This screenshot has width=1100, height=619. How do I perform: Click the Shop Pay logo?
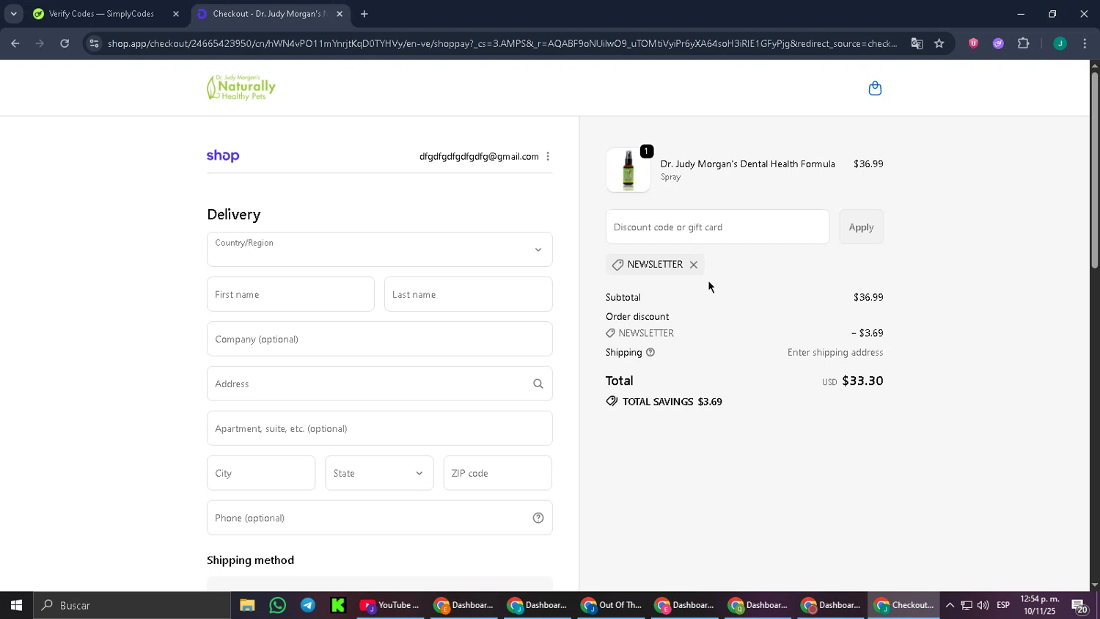tap(223, 155)
